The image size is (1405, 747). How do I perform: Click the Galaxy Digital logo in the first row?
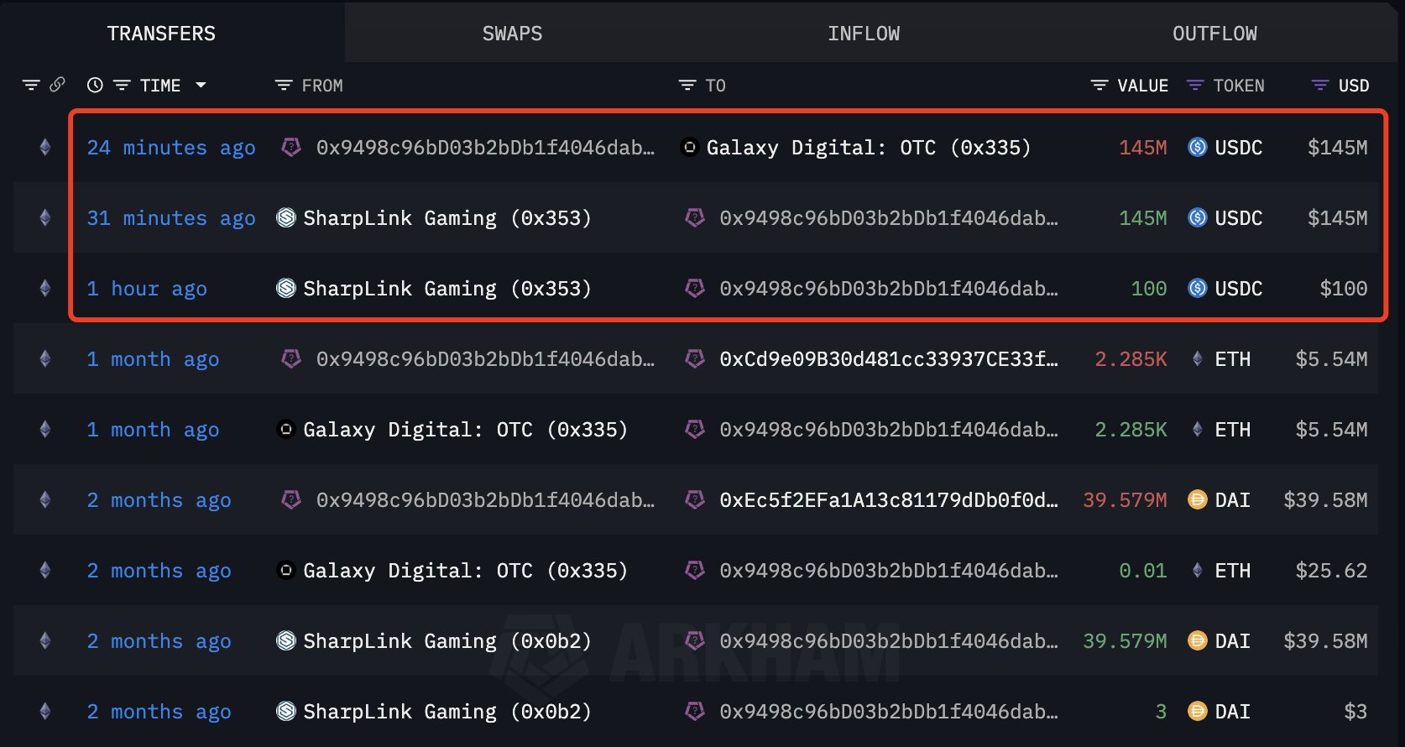coord(689,148)
